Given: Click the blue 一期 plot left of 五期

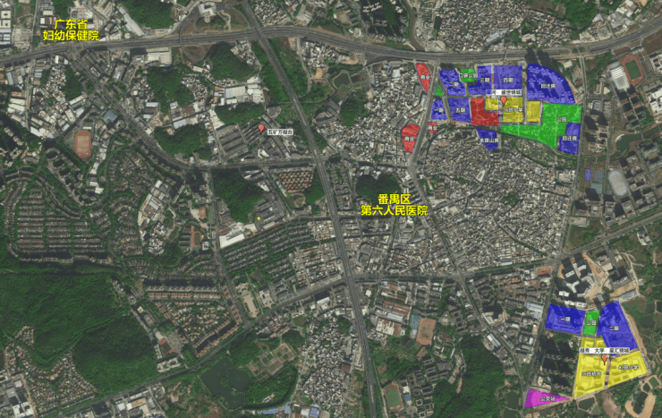Looking at the screenshot, I should pyautogui.click(x=439, y=110).
